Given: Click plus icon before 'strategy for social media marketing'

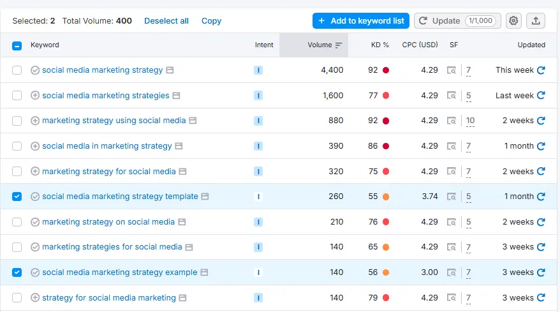Looking at the screenshot, I should 35,298.
